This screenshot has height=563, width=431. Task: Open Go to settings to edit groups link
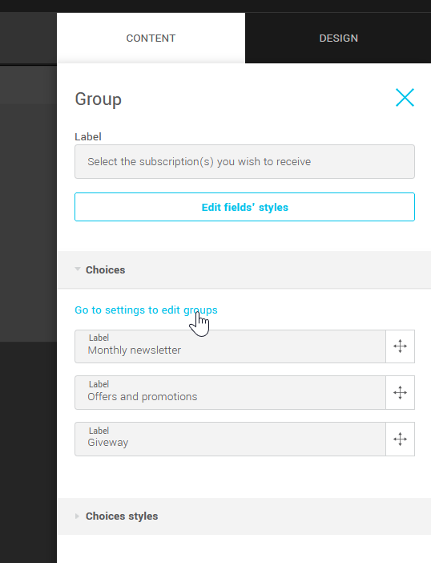[x=146, y=310]
